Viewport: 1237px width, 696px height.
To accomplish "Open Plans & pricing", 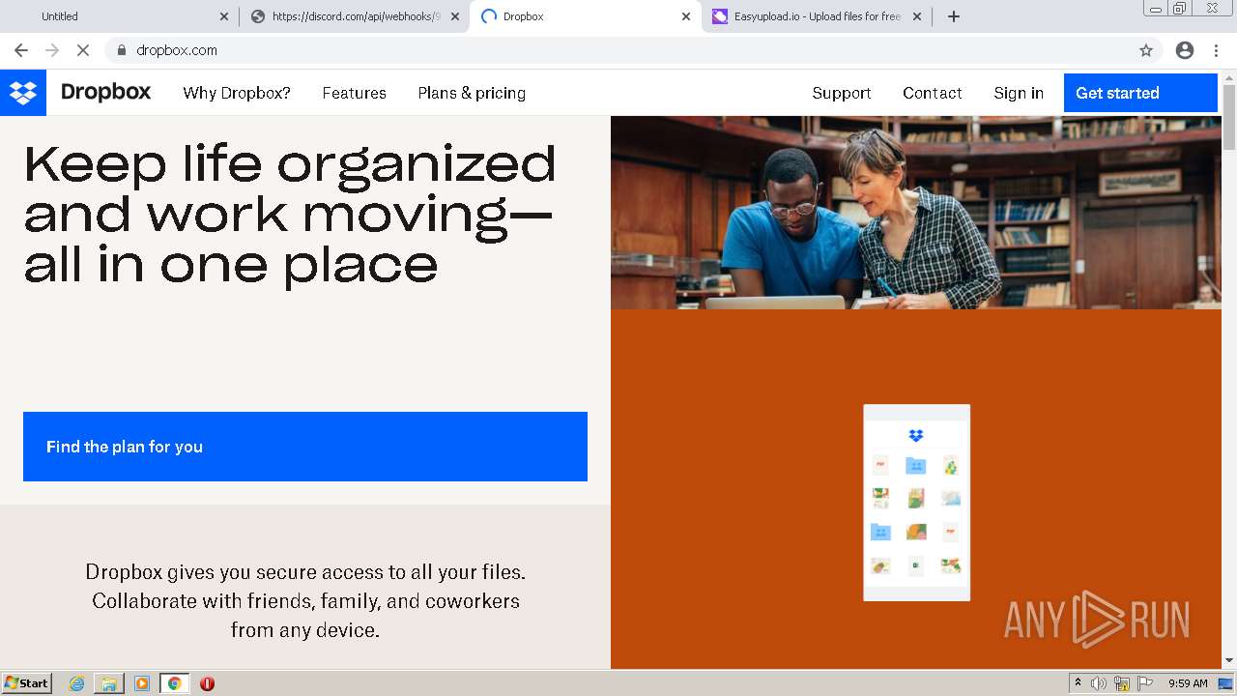I will point(472,93).
